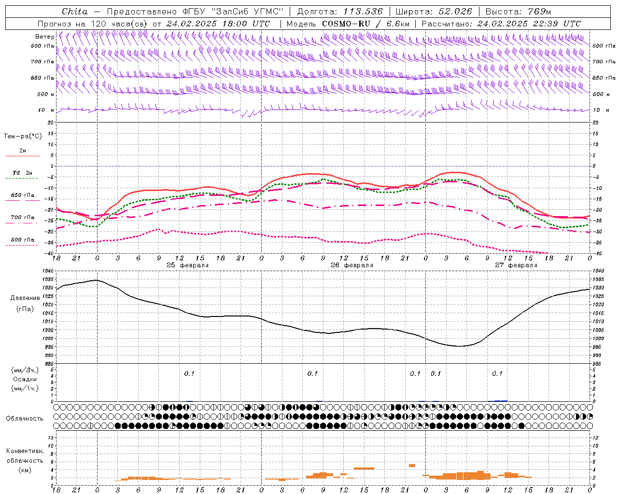Click the "25 февраля" date label
The height and width of the screenshot is (494, 618).
click(x=187, y=265)
